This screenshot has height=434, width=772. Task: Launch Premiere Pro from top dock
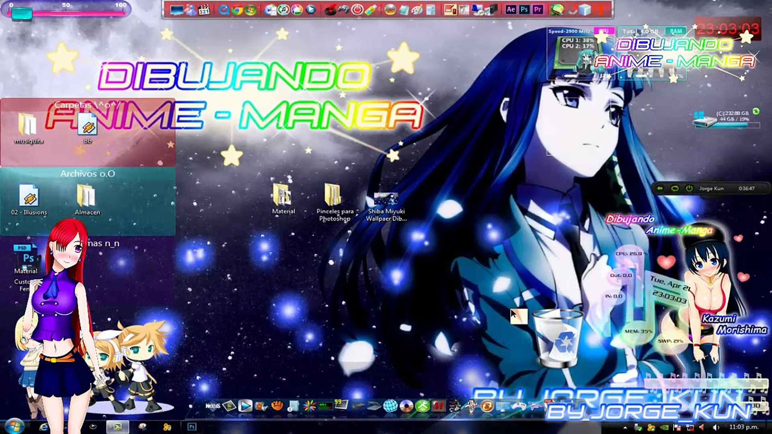pyautogui.click(x=538, y=9)
